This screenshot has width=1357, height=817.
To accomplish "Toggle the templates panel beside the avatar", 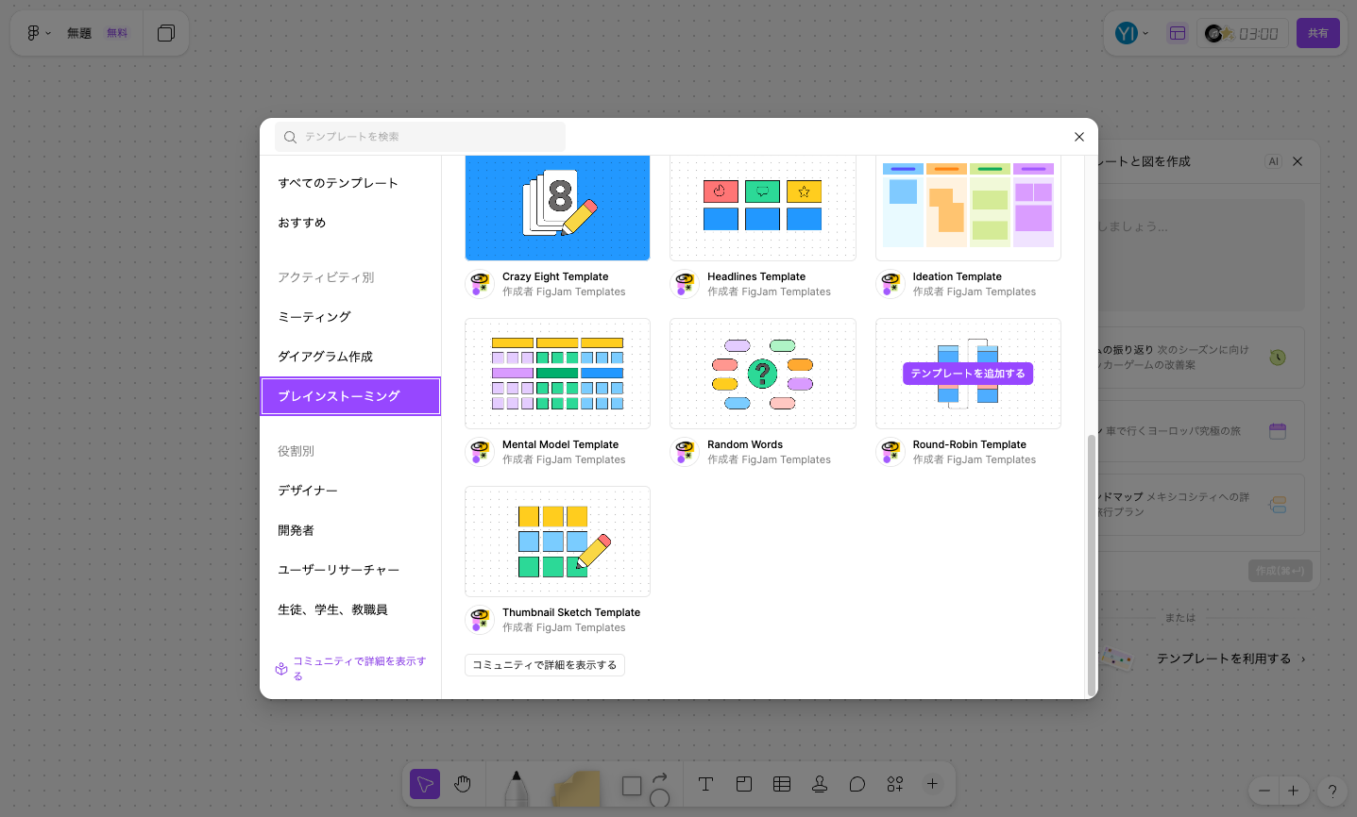I will coord(1178,32).
